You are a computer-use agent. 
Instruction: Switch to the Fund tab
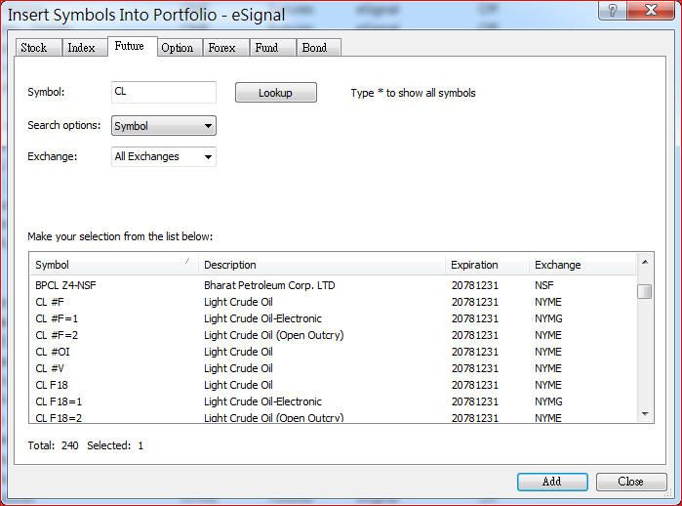click(x=273, y=48)
